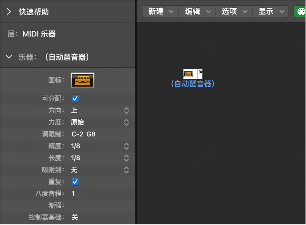Toggle the 可分配 checkbox
Image resolution: width=306 pixels, height=225 pixels.
(x=75, y=99)
